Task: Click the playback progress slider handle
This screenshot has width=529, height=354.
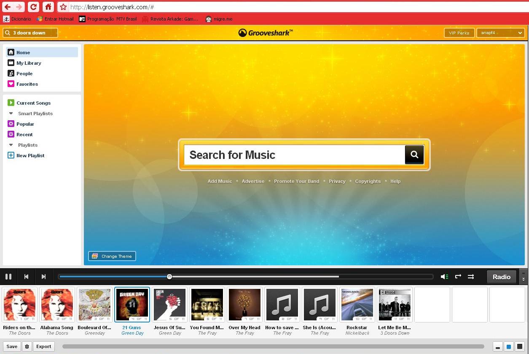Action: [169, 277]
